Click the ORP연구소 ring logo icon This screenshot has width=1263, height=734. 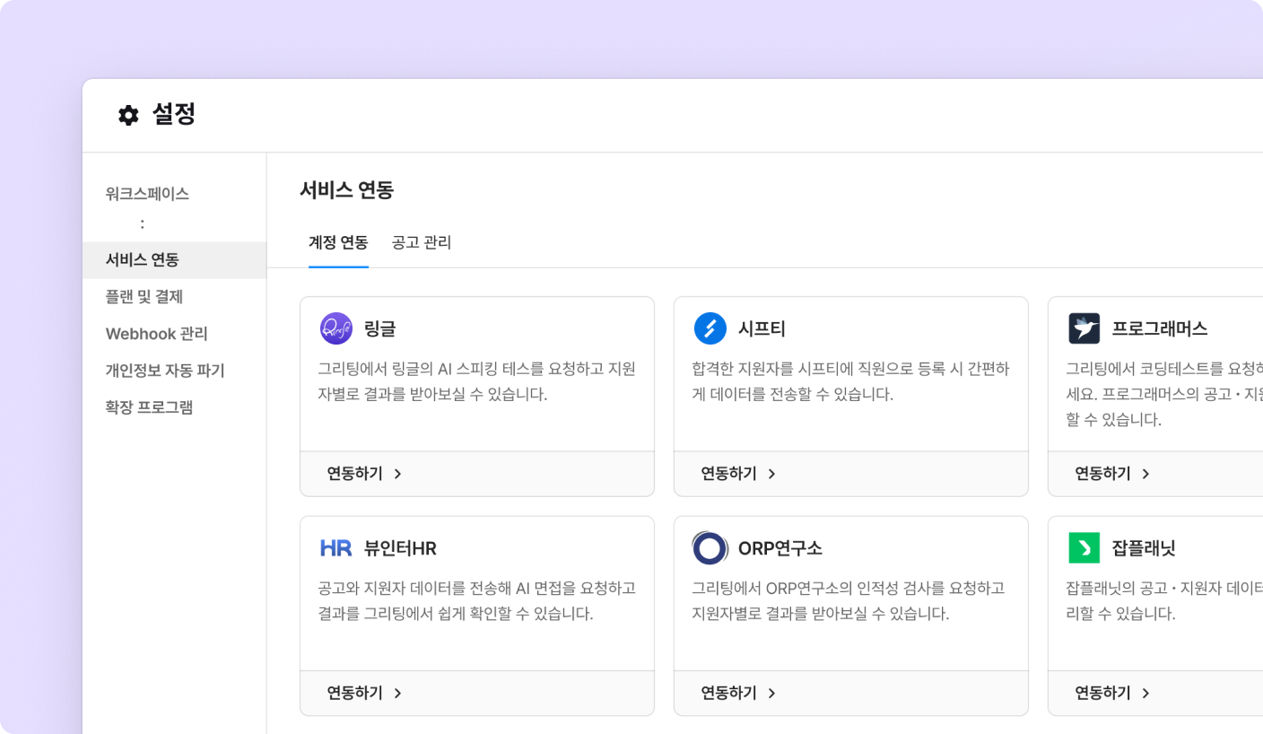pyautogui.click(x=710, y=548)
